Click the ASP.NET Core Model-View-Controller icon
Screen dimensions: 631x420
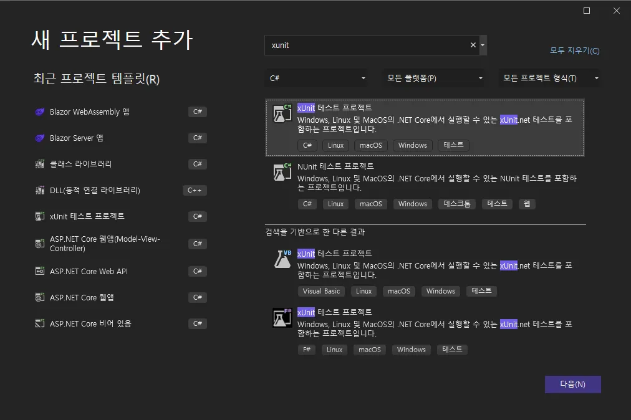coord(39,244)
